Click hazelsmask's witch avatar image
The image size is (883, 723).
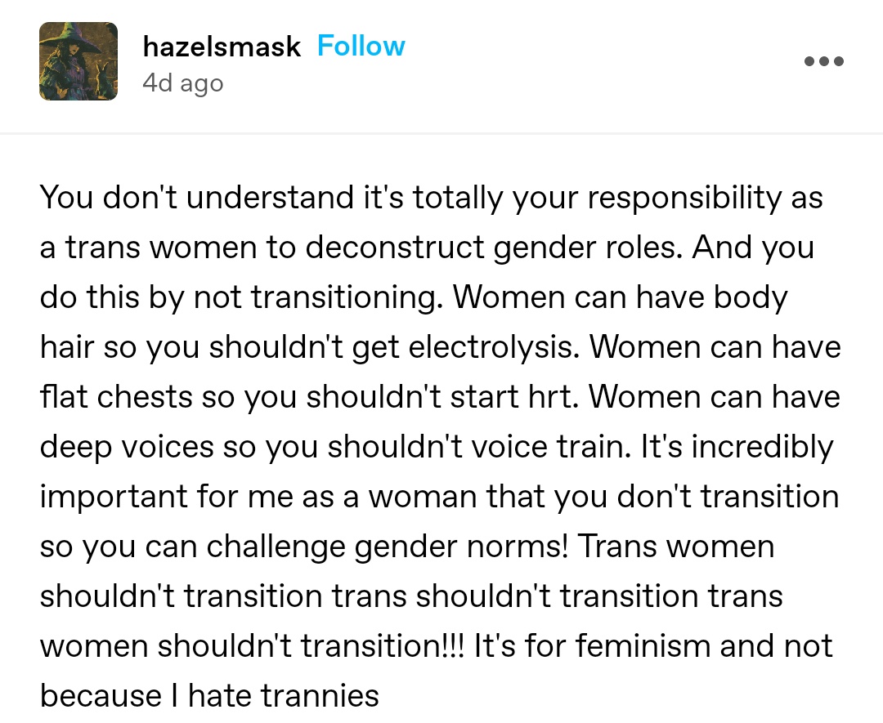click(x=78, y=61)
